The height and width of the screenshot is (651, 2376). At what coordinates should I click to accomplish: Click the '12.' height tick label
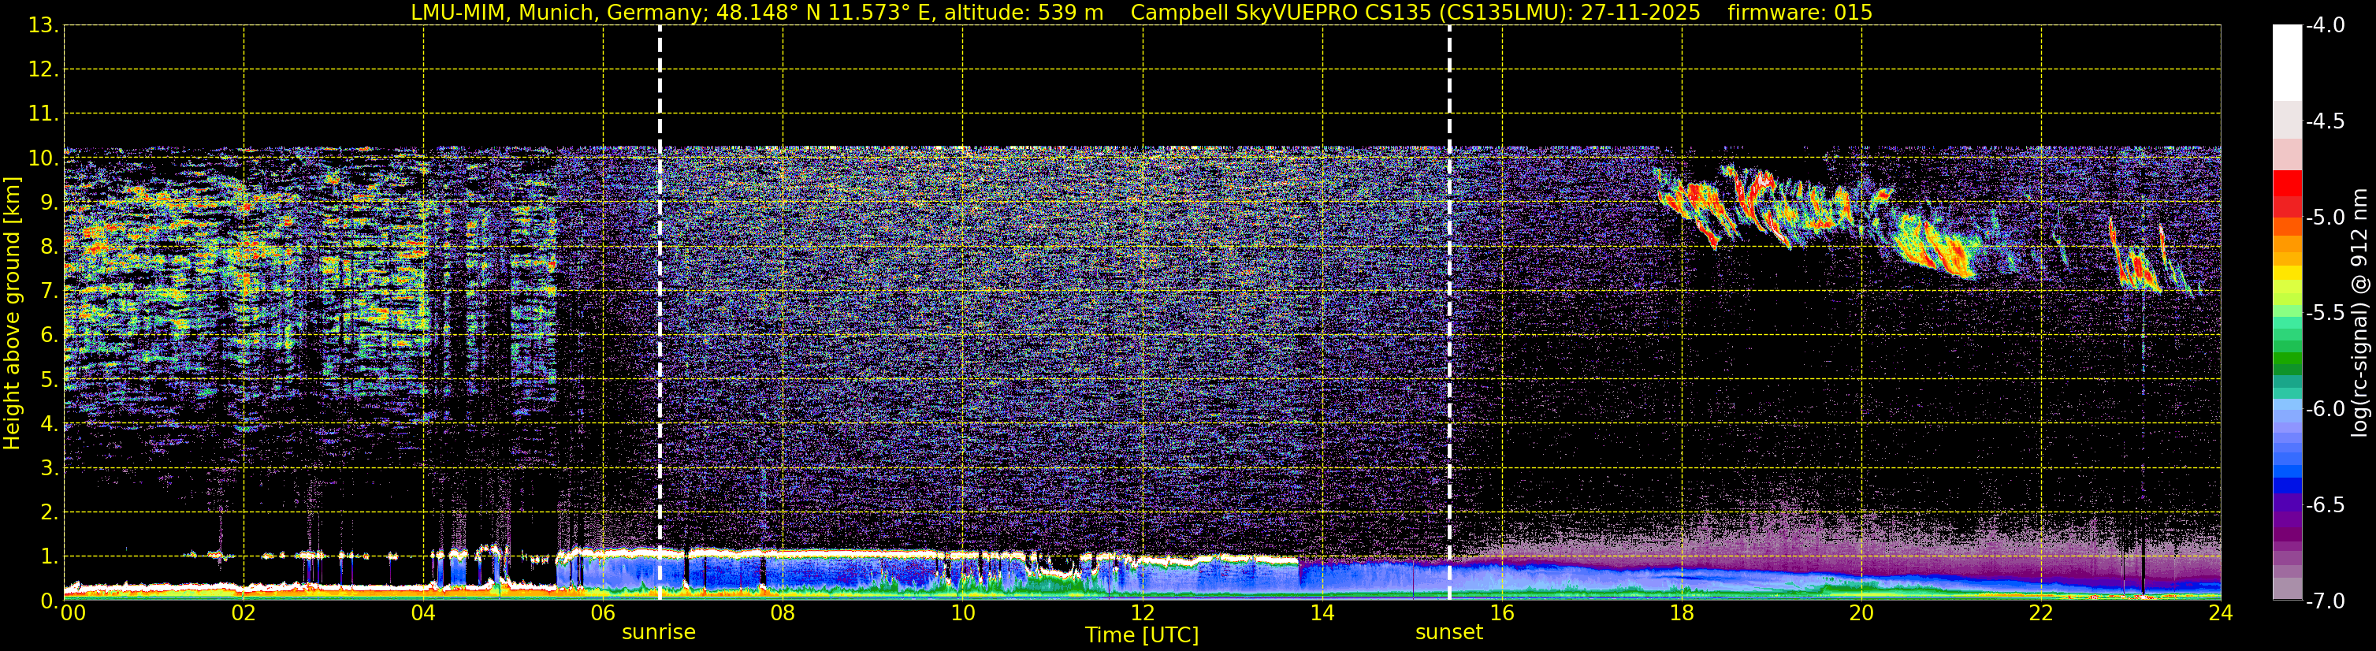[x=43, y=70]
